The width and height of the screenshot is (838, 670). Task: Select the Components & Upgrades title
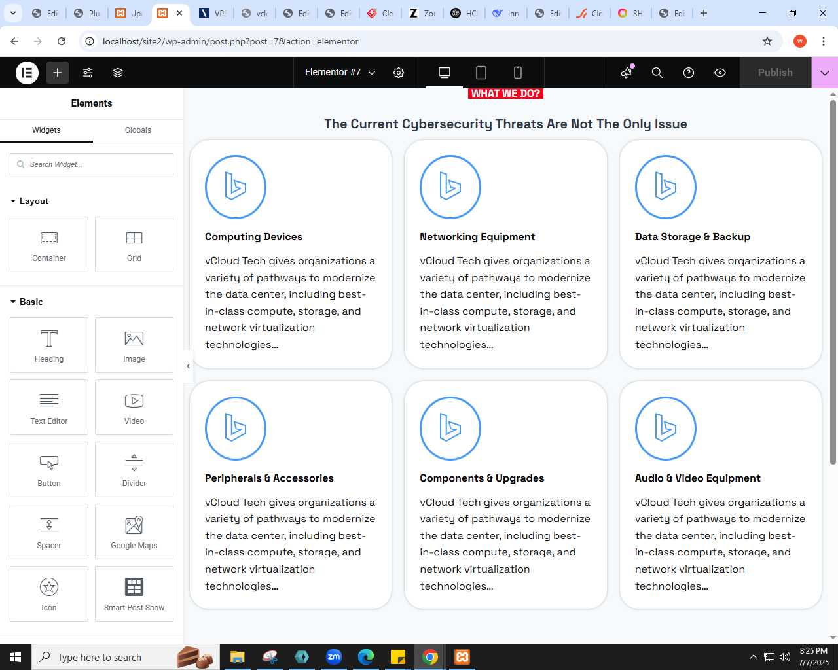click(482, 478)
